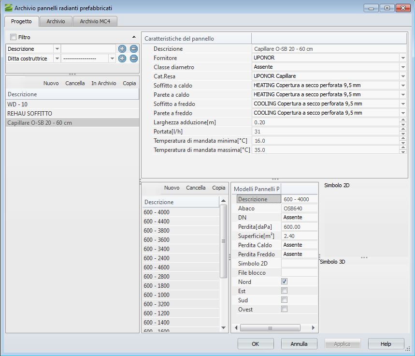Expand the Cat.Resa dropdown
Screen dimensions: 415x356
(x=403, y=76)
